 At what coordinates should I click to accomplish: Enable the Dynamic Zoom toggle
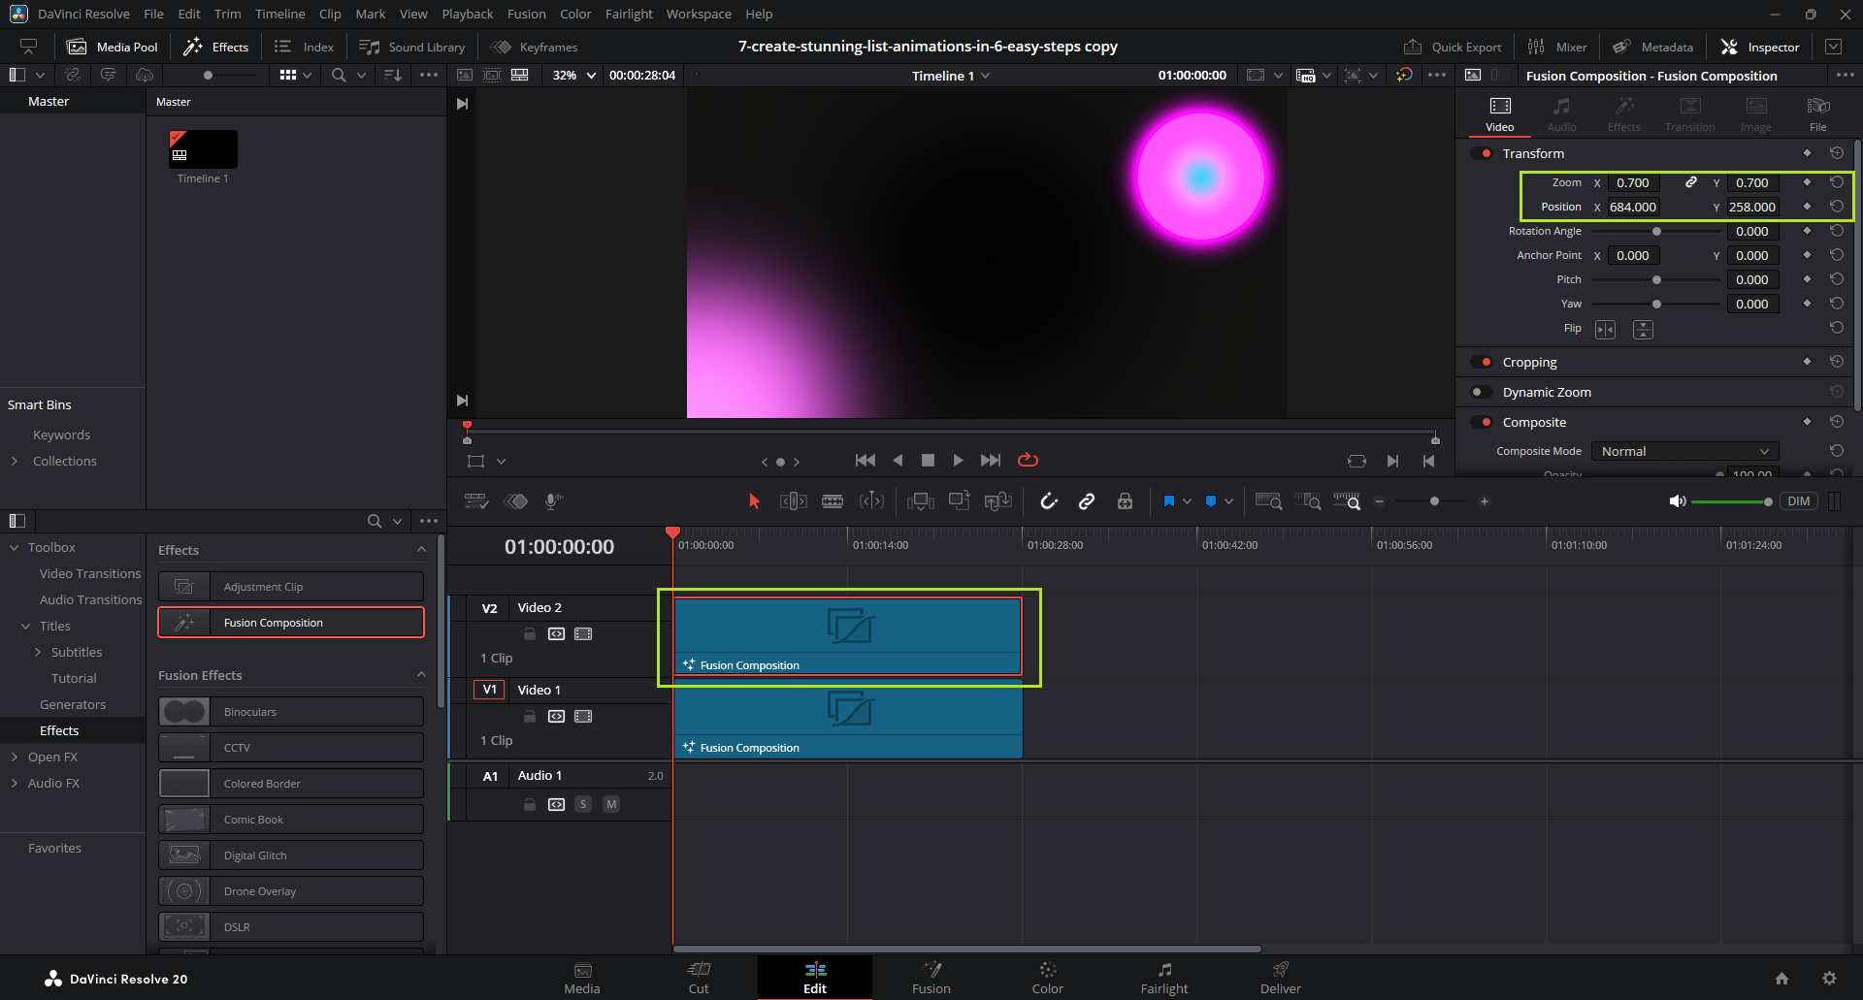(1482, 392)
